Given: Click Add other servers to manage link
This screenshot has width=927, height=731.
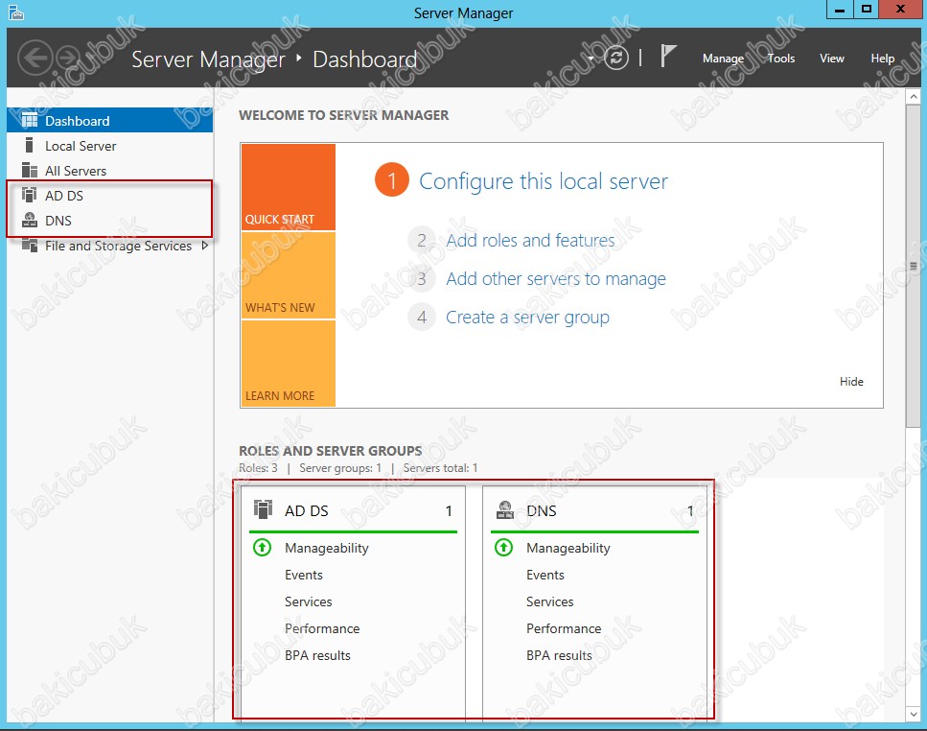Looking at the screenshot, I should point(556,278).
